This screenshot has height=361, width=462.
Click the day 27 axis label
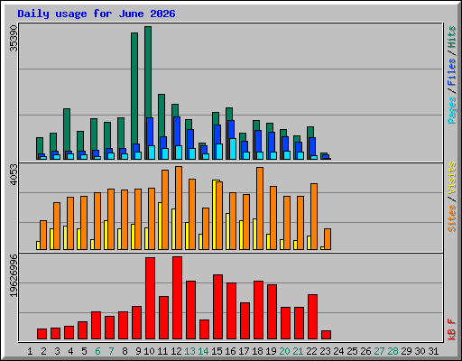coord(379,351)
